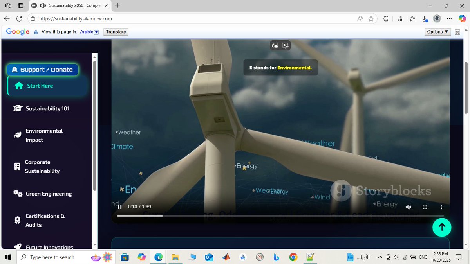Click sidebar scroll up arrow
Image resolution: width=470 pixels, height=264 pixels.
pyautogui.click(x=94, y=57)
